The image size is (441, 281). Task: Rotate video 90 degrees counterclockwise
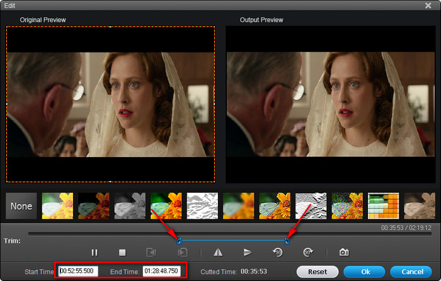[278, 253]
